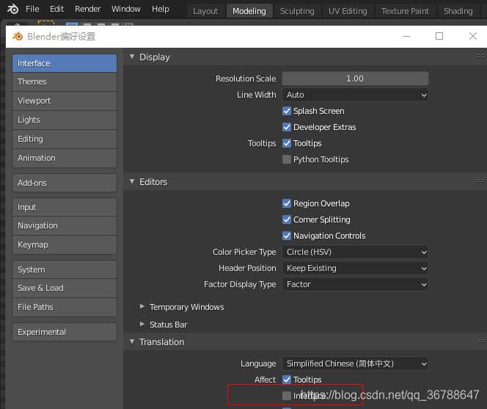Expand the Status Bar subpanel
The height and width of the screenshot is (409, 487).
(x=142, y=324)
